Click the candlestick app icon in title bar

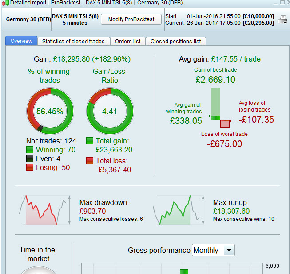tap(5, 3)
